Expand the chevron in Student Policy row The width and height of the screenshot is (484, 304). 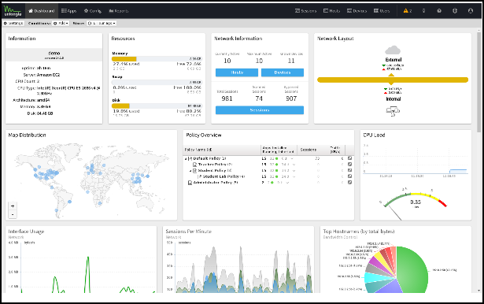pyautogui.click(x=294, y=171)
